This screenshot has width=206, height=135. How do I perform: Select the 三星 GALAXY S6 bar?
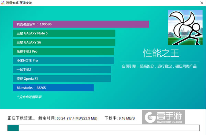[64, 42]
